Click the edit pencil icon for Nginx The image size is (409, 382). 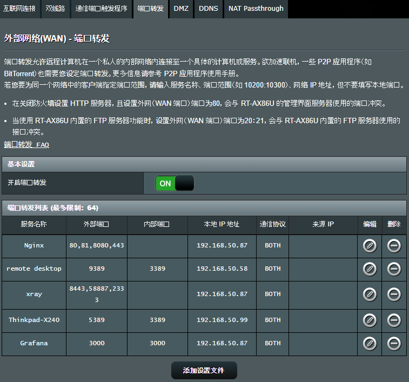(x=370, y=245)
